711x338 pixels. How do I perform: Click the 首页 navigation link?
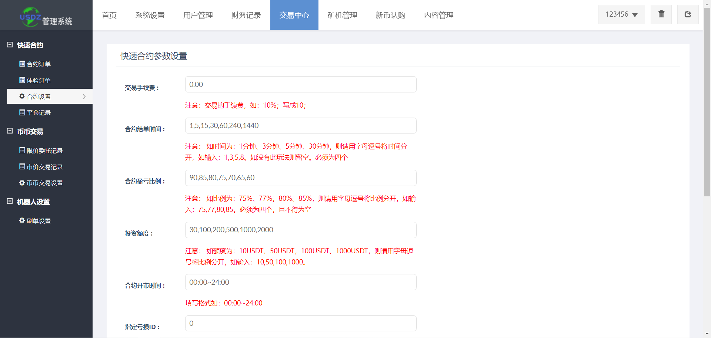pyautogui.click(x=109, y=15)
